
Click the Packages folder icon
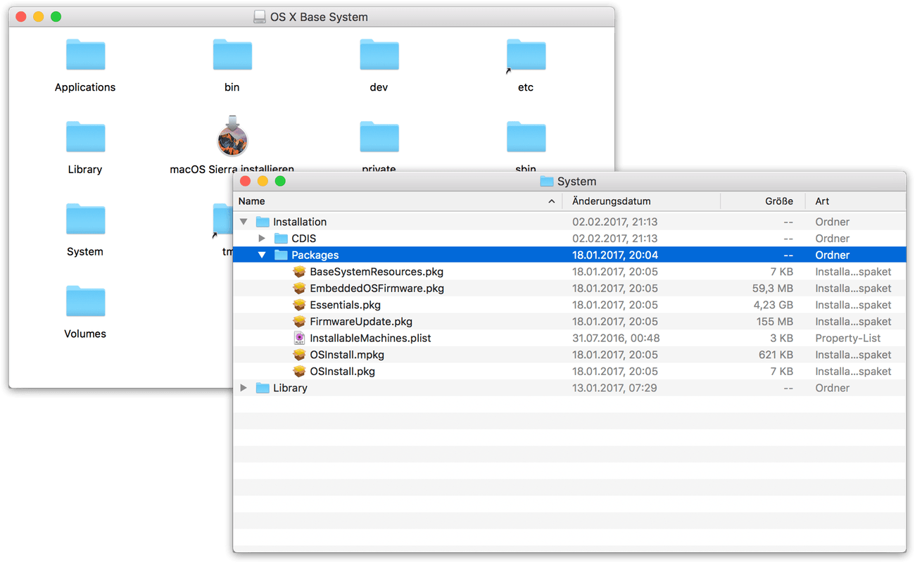pyautogui.click(x=281, y=255)
